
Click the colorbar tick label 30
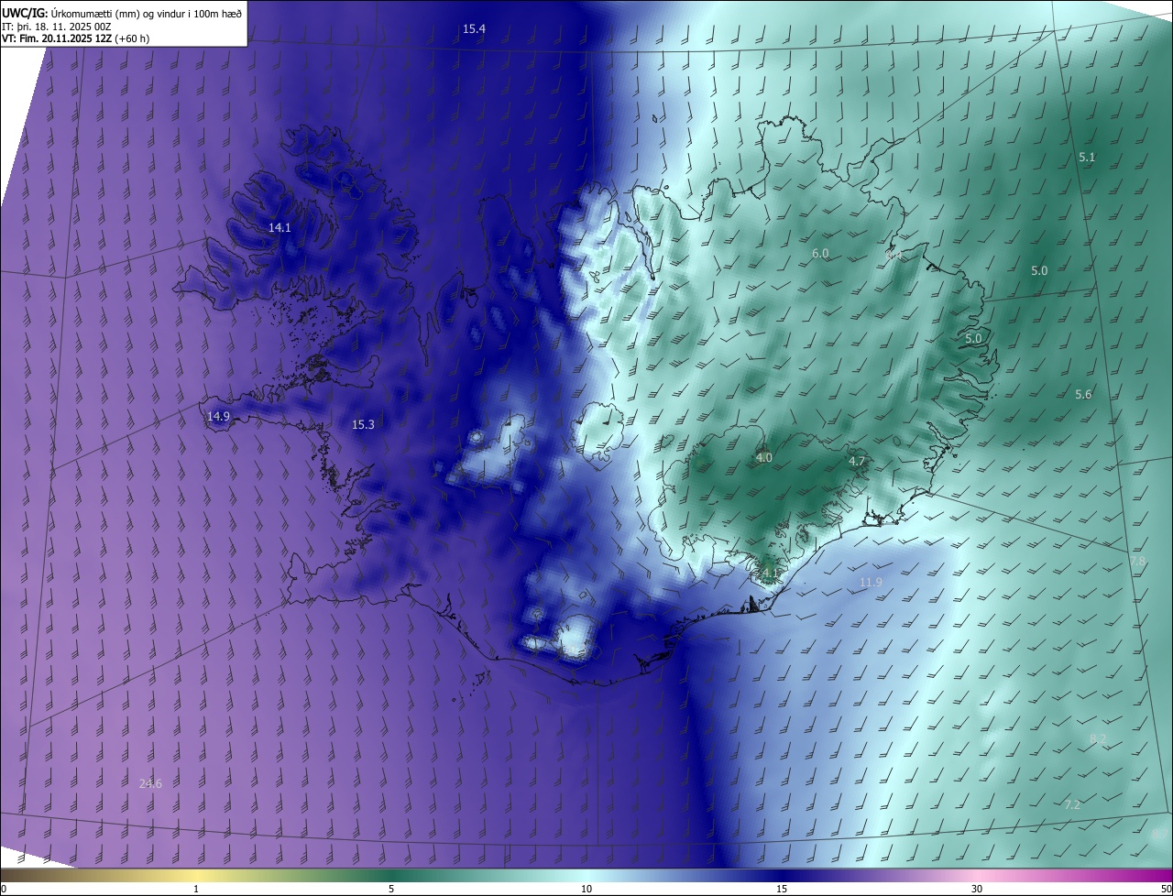pyautogui.click(x=977, y=889)
